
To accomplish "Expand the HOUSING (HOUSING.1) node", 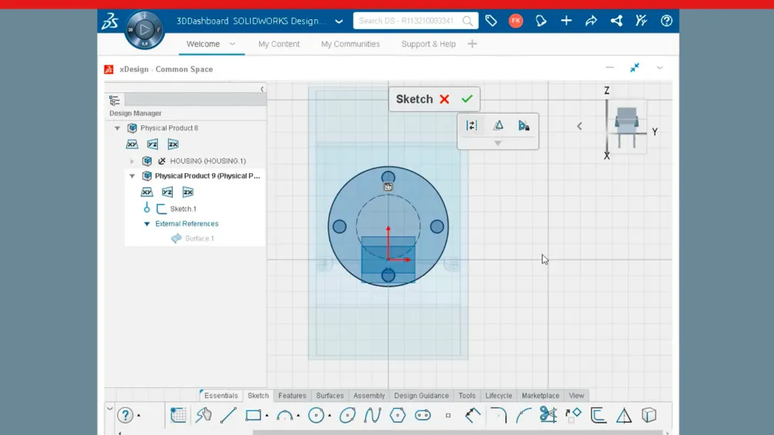I will [x=132, y=161].
